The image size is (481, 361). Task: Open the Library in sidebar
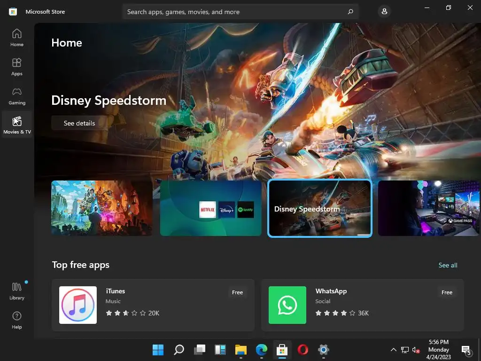point(17,291)
